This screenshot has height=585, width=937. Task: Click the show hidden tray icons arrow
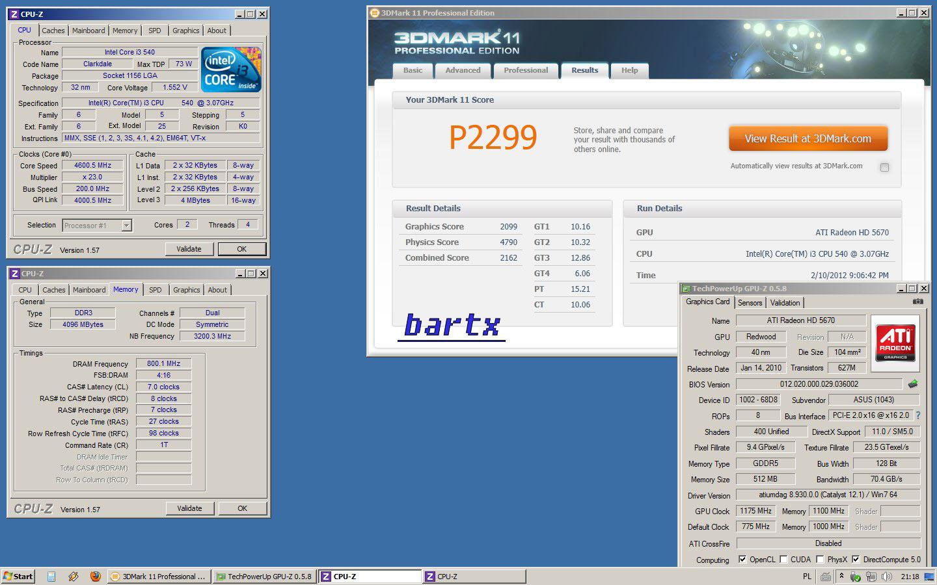(x=841, y=576)
